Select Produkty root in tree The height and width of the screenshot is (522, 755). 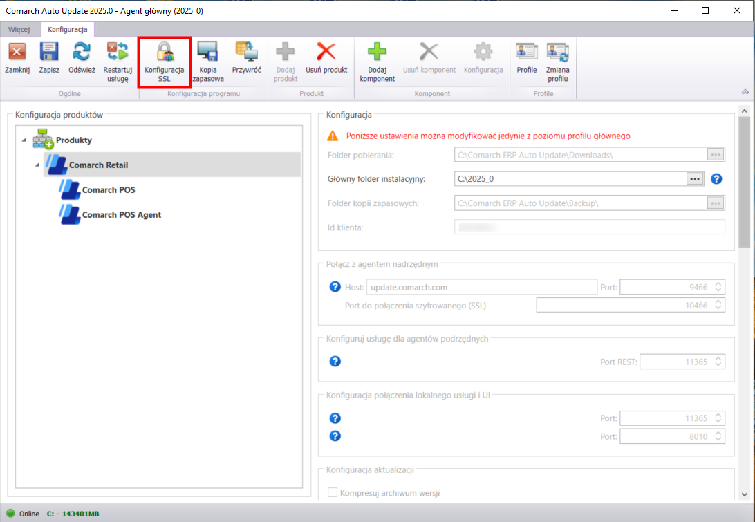pyautogui.click(x=74, y=140)
